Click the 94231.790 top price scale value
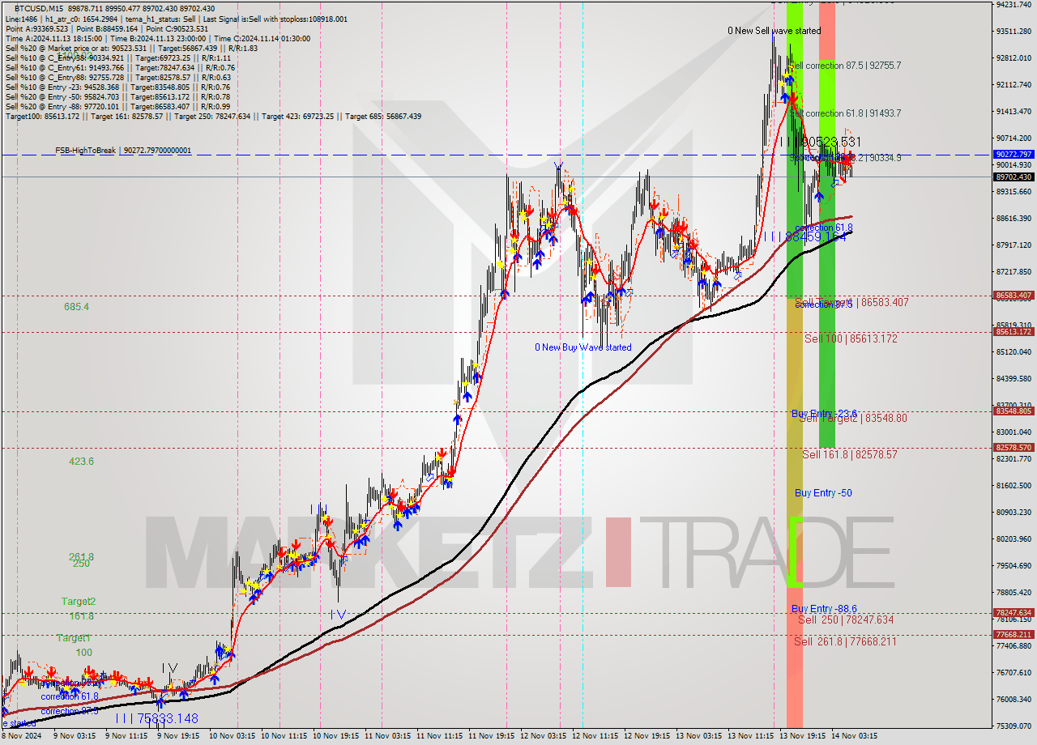 click(1014, 5)
